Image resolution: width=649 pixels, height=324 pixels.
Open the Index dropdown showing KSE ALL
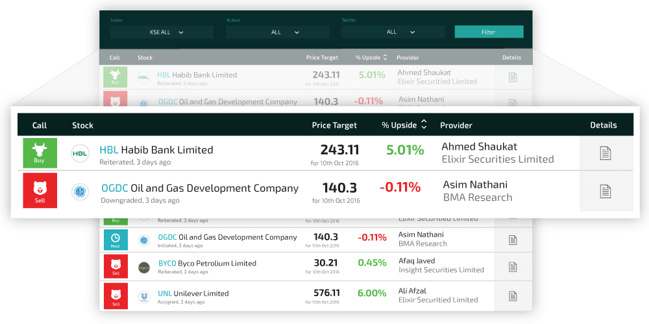pos(162,32)
